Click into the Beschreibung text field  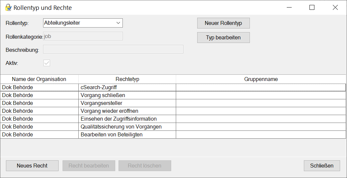[x=113, y=49]
